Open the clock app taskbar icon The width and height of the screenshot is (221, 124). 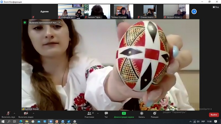coord(75,122)
